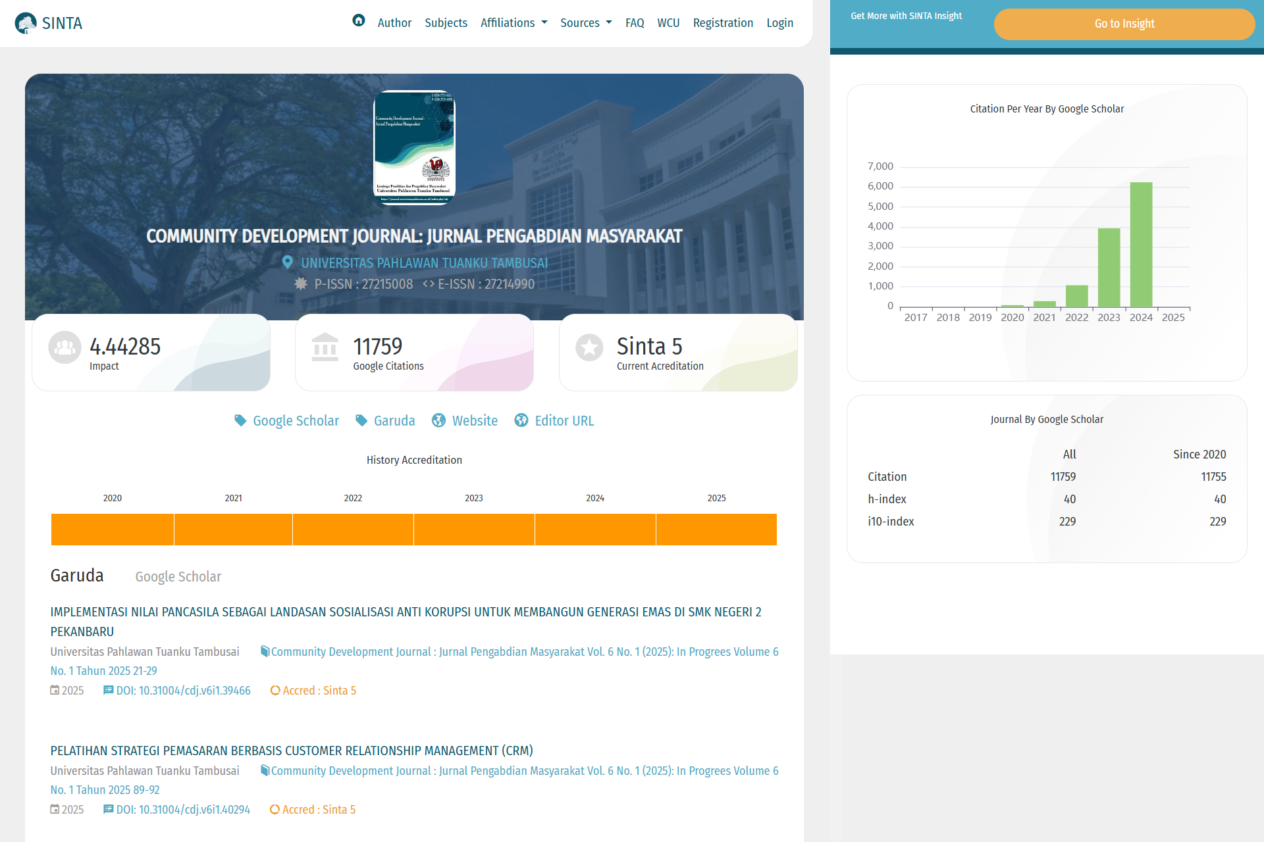The height and width of the screenshot is (842, 1264).
Task: Click the Accred circle icon of CRM article
Action: click(275, 809)
